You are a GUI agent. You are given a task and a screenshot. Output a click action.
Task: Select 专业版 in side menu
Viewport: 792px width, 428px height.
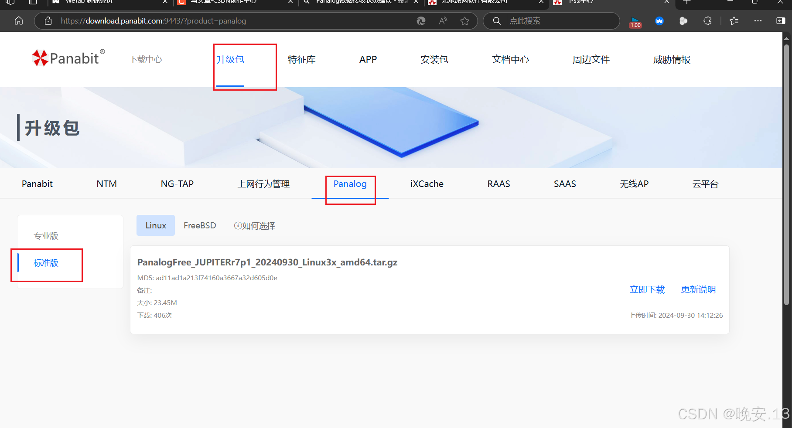tap(46, 235)
